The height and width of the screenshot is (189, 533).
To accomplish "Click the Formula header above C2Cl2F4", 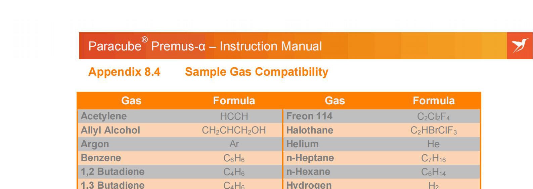I will pyautogui.click(x=433, y=101).
